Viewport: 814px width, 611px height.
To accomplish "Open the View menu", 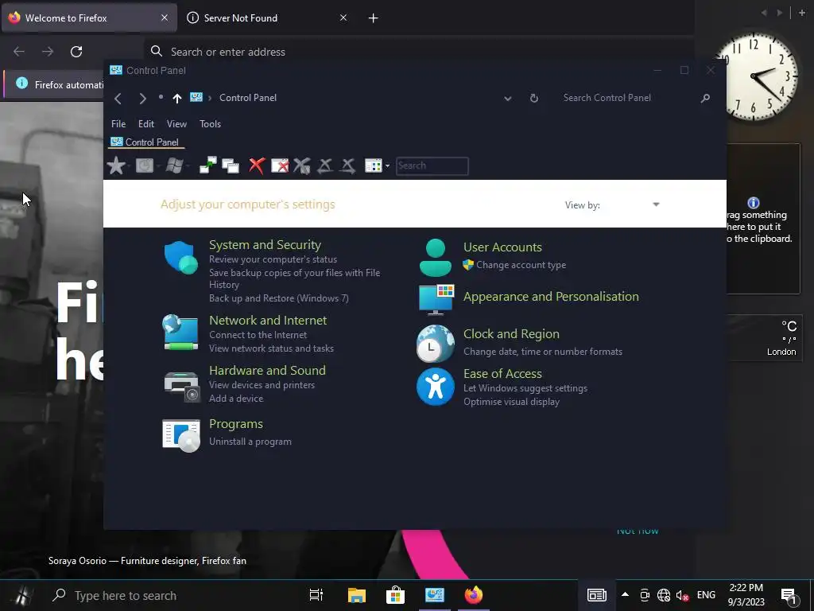I will tap(176, 123).
